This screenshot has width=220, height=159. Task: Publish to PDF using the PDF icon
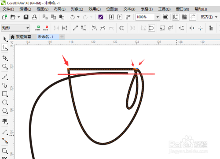click(x=128, y=17)
